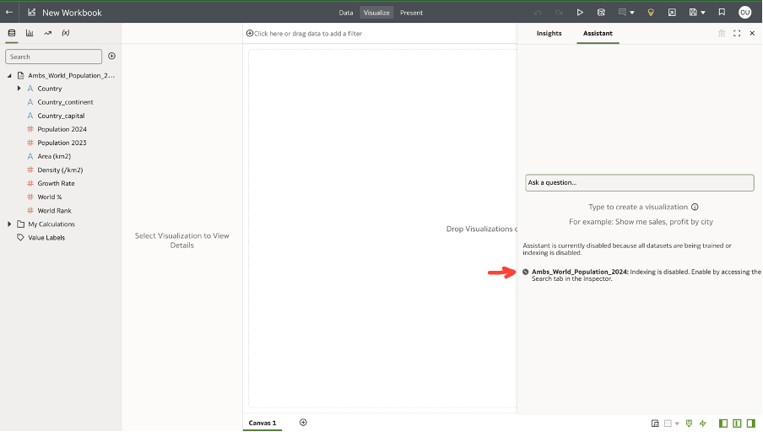Screen dimensions: 763x432
Task: Toggle auto-apply data lightning icon
Action: pyautogui.click(x=703, y=424)
